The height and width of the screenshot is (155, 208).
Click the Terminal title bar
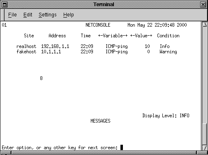point(104,5)
